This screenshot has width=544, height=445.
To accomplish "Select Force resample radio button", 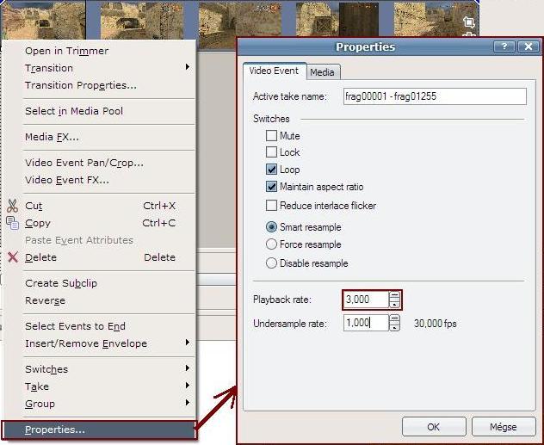I will tap(272, 244).
